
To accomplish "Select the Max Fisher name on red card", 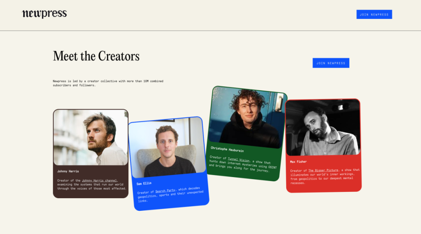I will point(298,161).
